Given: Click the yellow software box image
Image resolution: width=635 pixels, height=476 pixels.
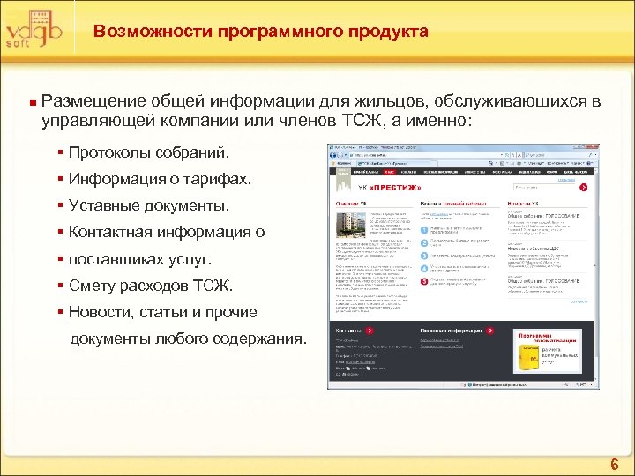Looking at the screenshot, I should pos(528,356).
